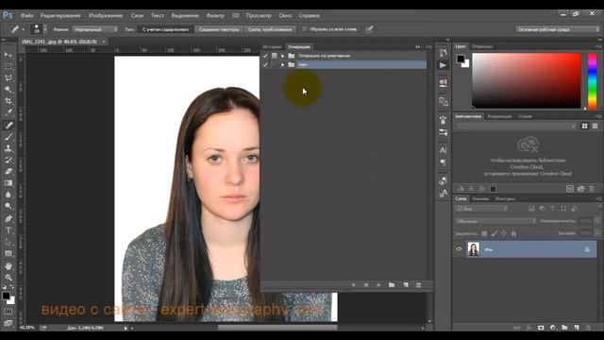Click the create new action icon in Actions panel
Screen dimensions: 604x340
pyautogui.click(x=406, y=285)
